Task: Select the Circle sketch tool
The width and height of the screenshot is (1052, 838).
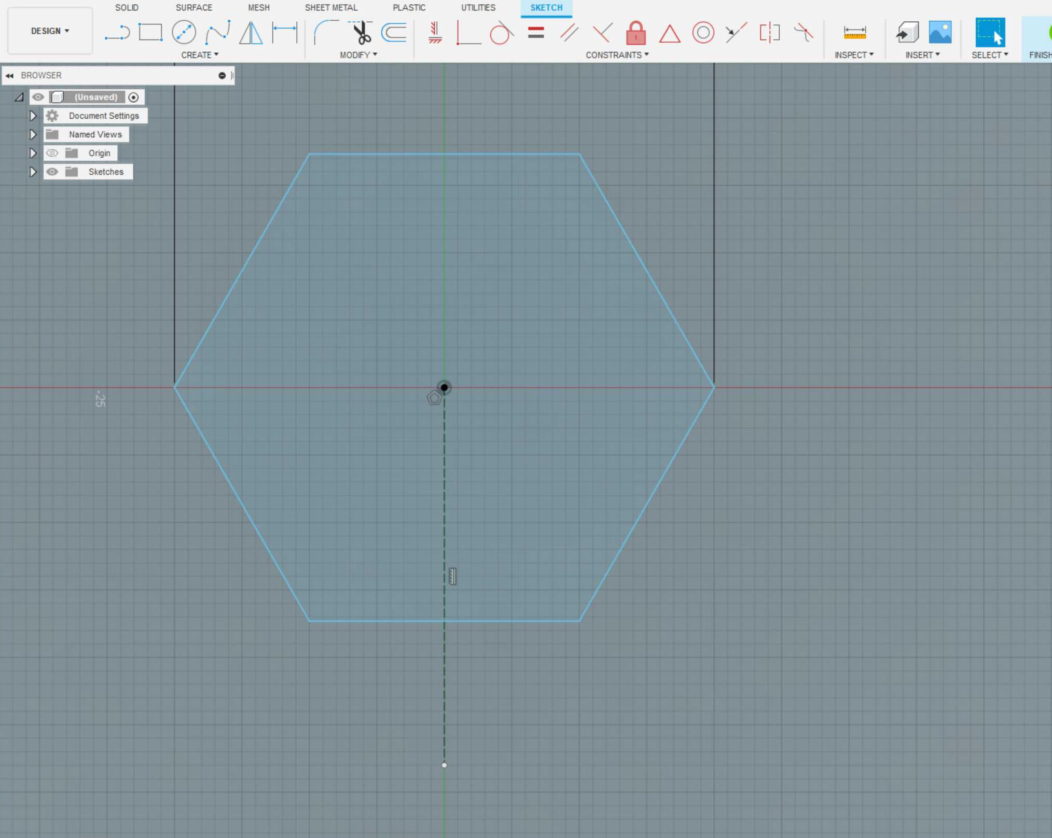Action: pyautogui.click(x=184, y=33)
